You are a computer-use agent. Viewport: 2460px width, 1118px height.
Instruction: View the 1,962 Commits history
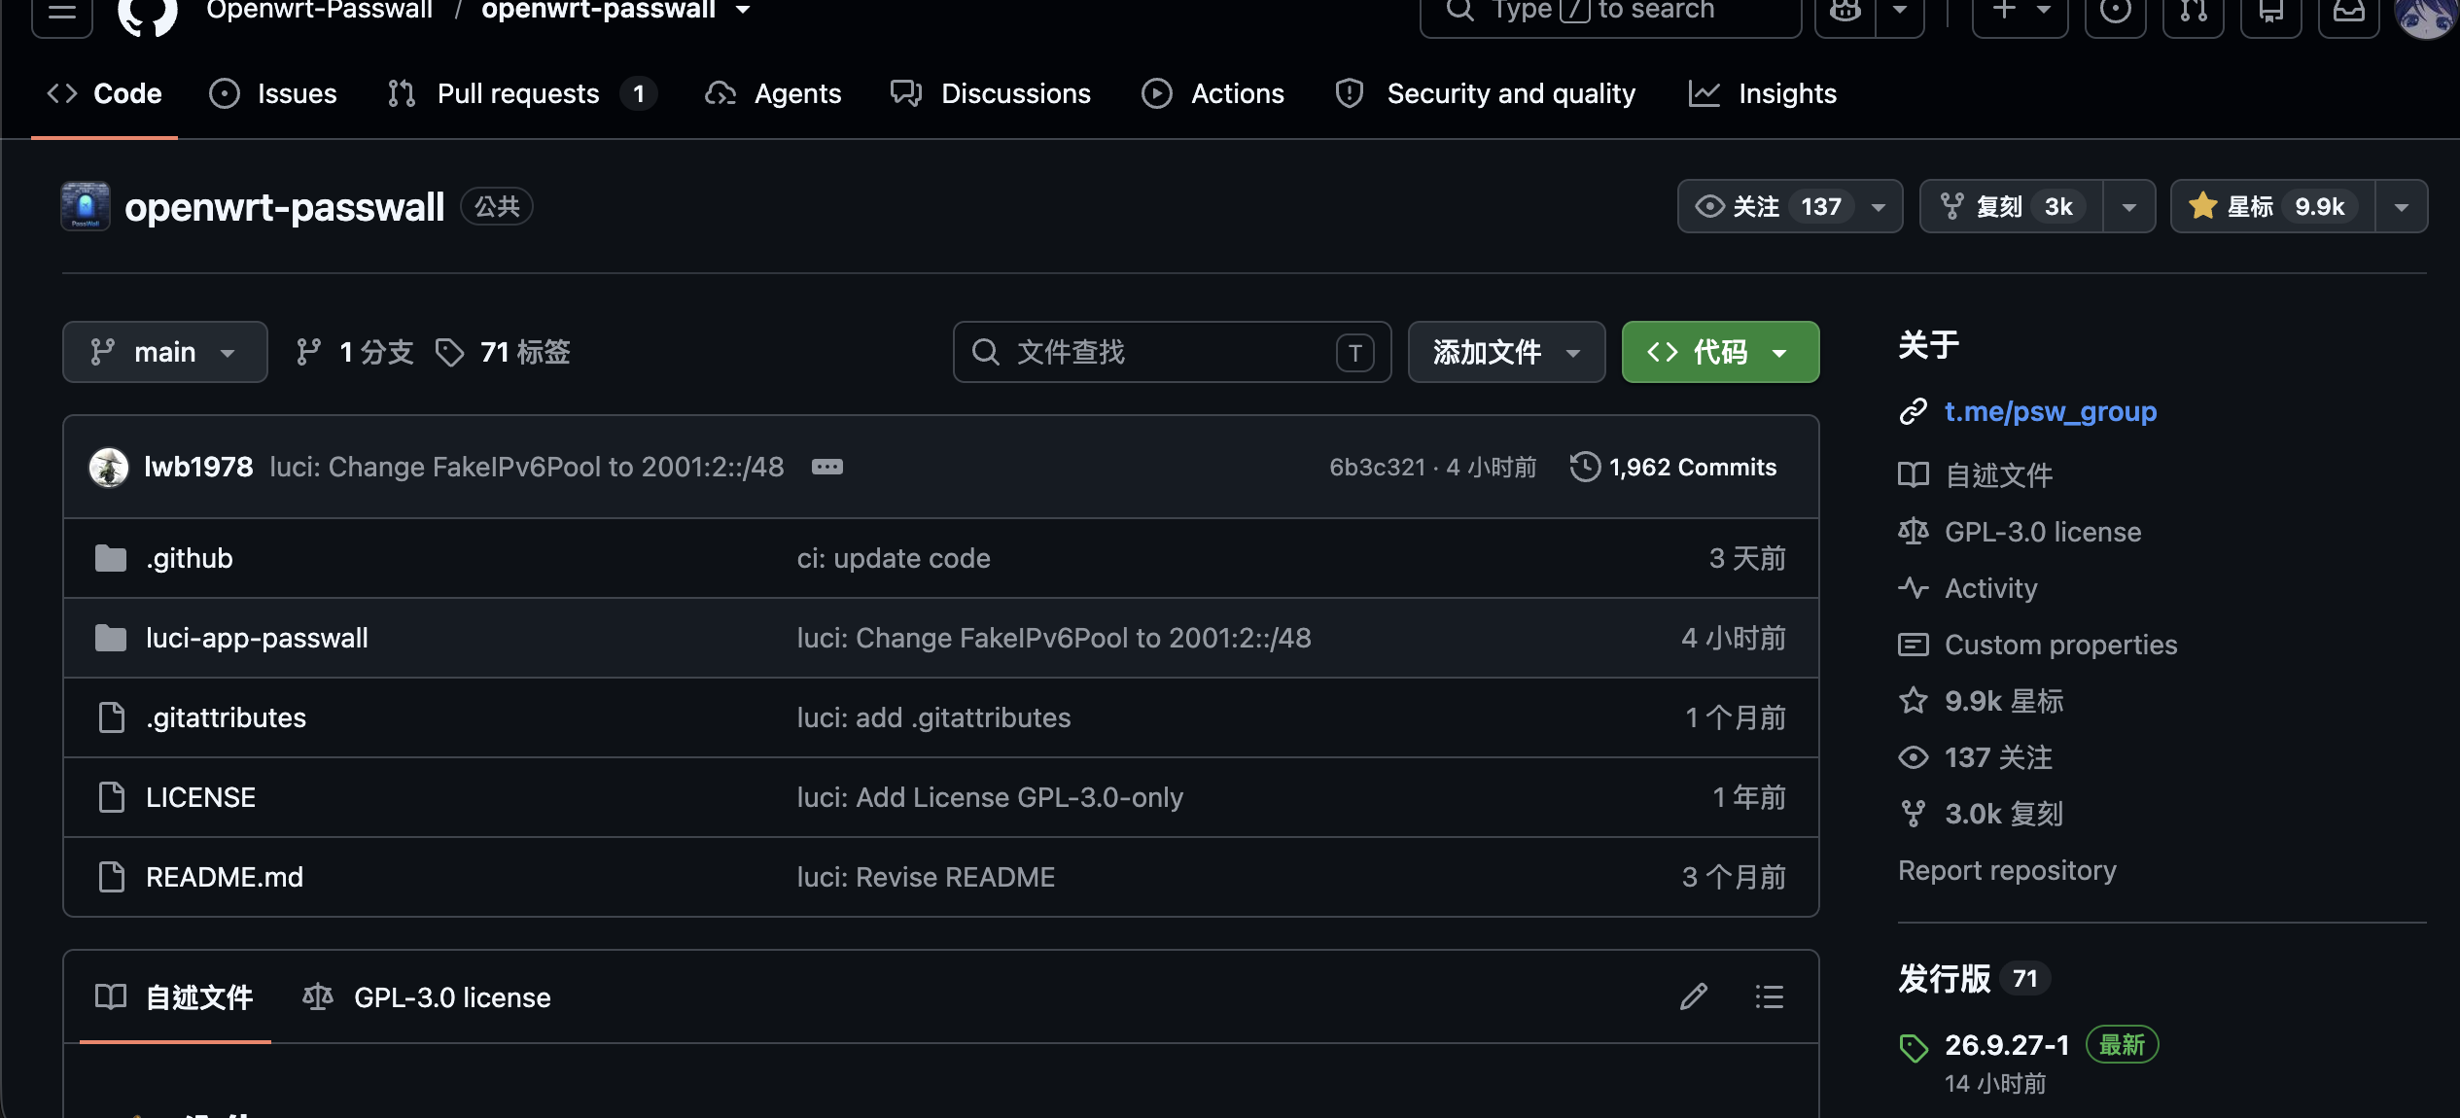click(x=1673, y=467)
